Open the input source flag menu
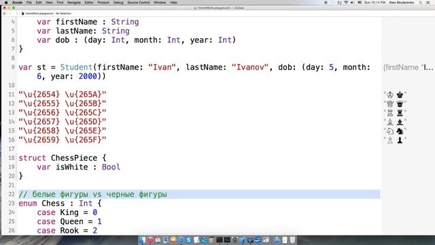Viewport: 435px width, 245px height. [x=360, y=3]
